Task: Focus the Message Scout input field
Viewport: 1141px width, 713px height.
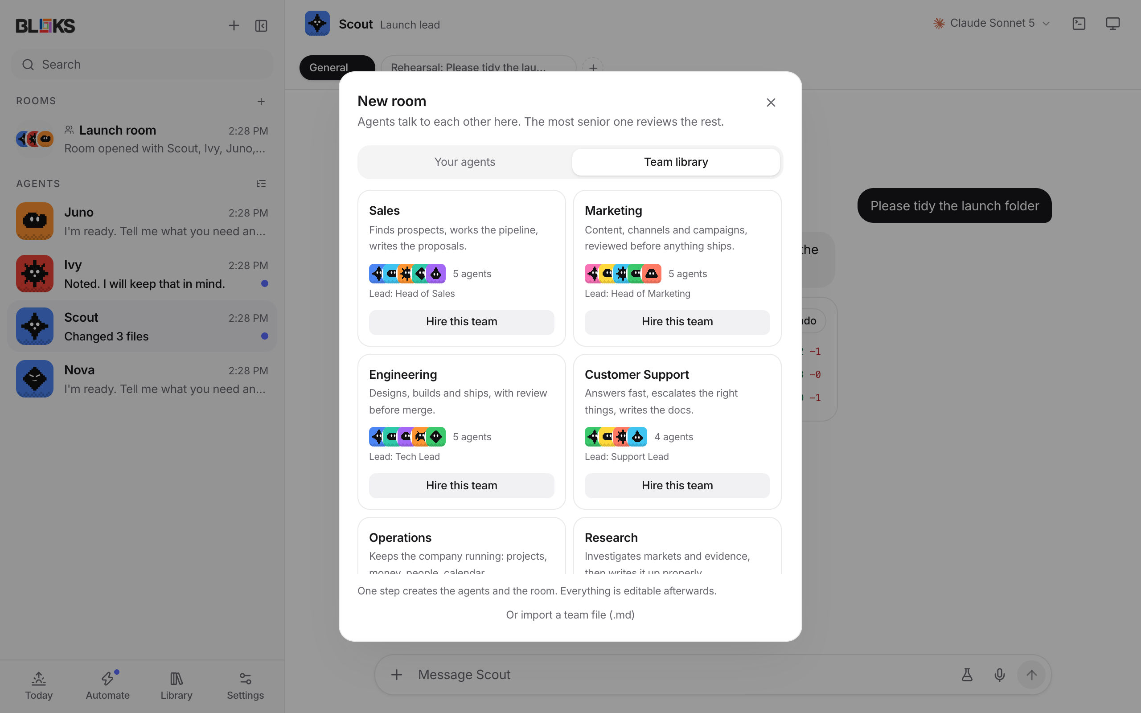Action: (684, 675)
